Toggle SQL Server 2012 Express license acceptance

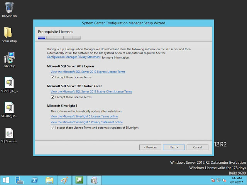coord(52,77)
